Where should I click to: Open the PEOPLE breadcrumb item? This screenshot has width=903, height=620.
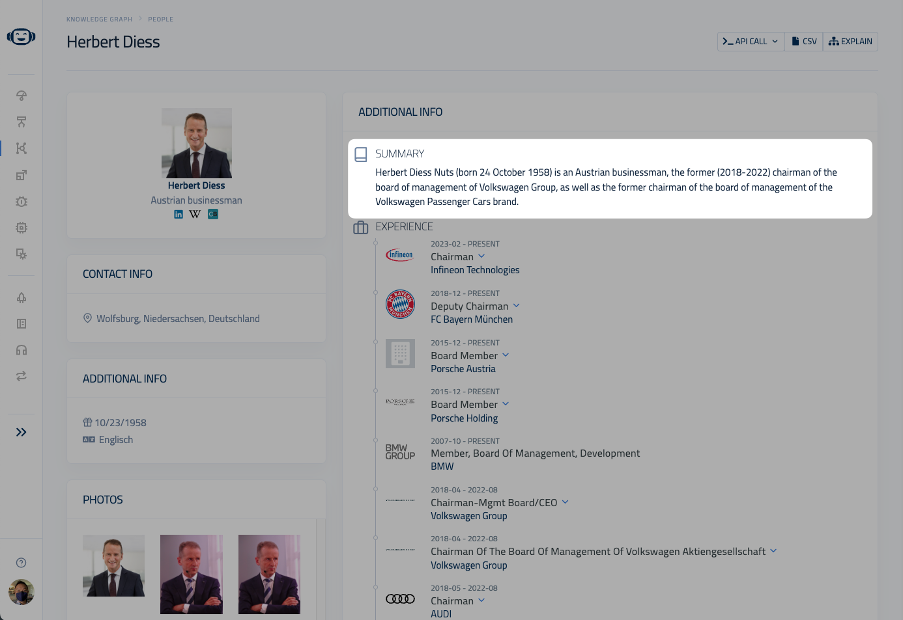point(160,19)
